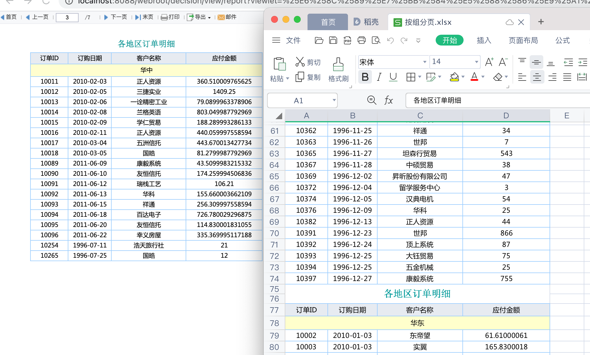Click the fx insert function icon
This screenshot has width=590, height=355.
(388, 100)
